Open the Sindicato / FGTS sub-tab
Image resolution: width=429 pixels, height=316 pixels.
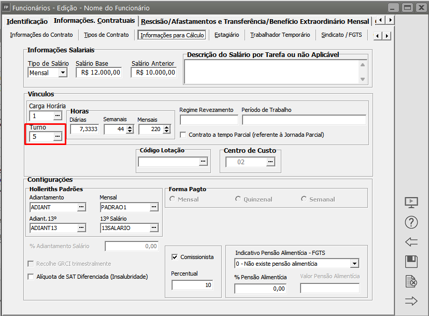pos(341,35)
